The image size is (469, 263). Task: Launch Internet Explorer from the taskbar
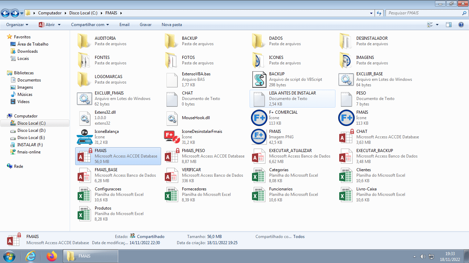31,256
